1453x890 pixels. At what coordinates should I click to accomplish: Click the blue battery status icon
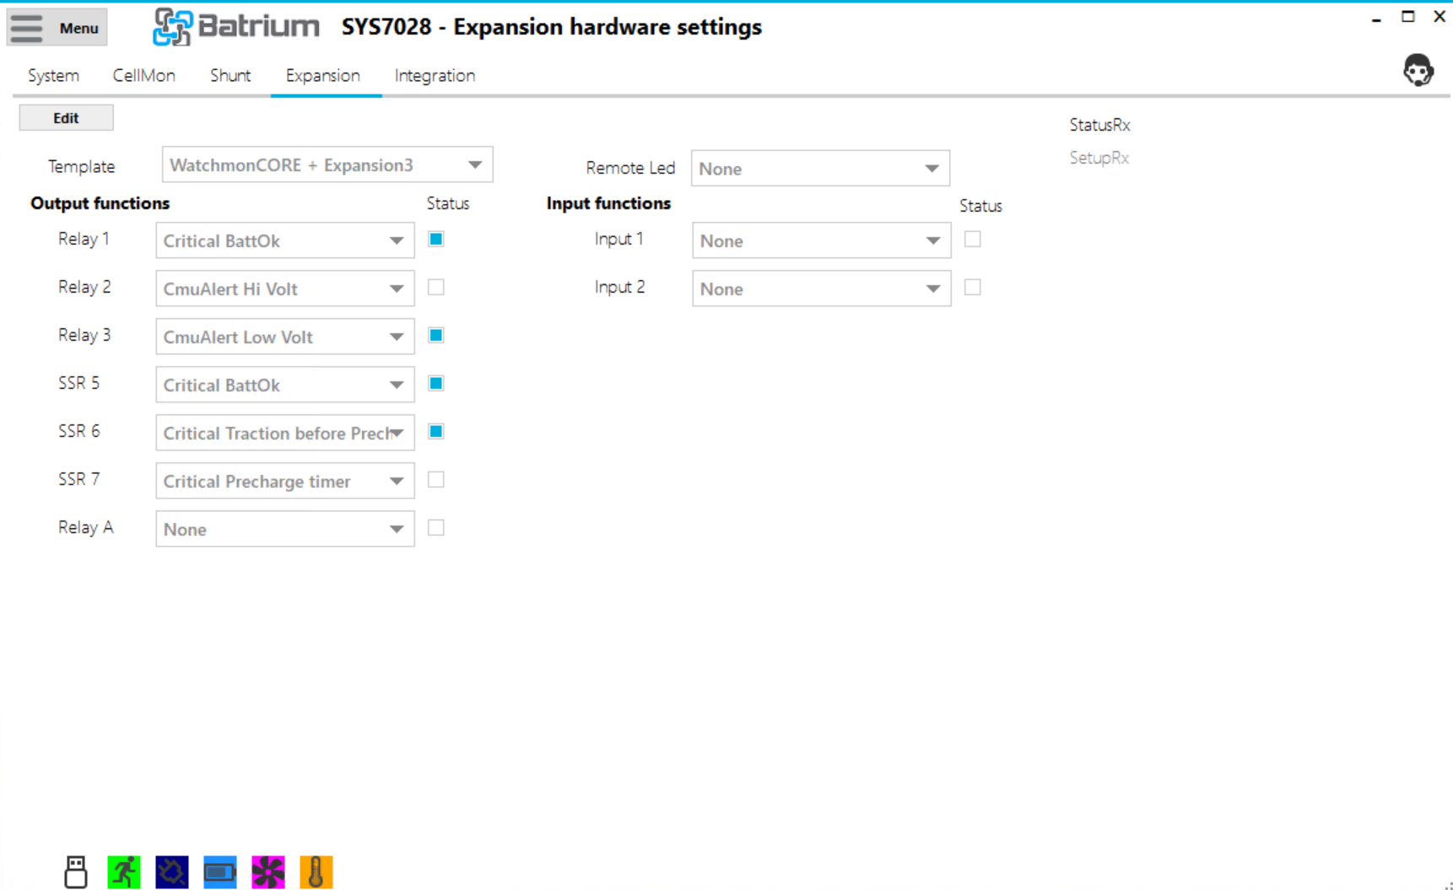(x=220, y=871)
